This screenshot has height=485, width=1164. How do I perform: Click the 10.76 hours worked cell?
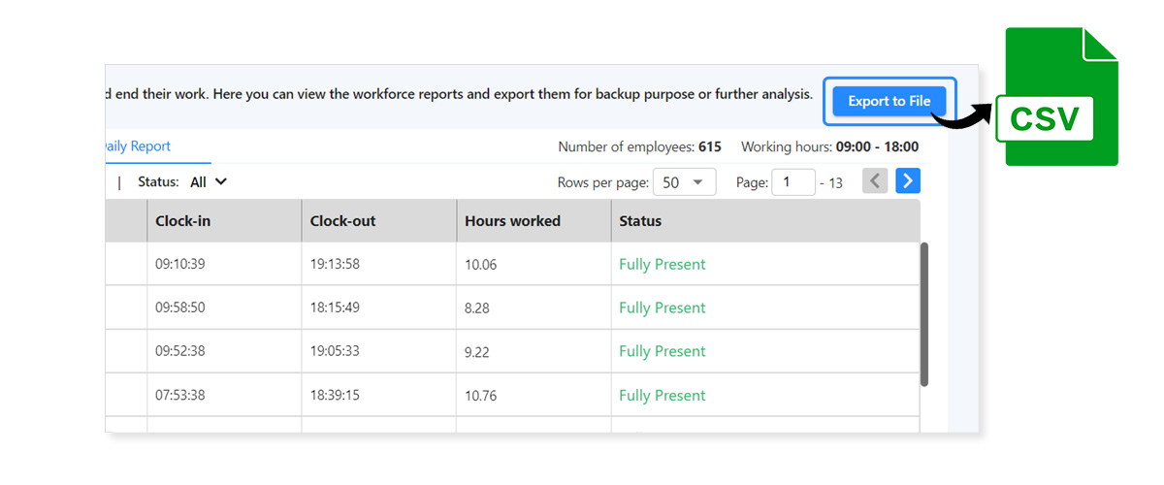pos(480,395)
